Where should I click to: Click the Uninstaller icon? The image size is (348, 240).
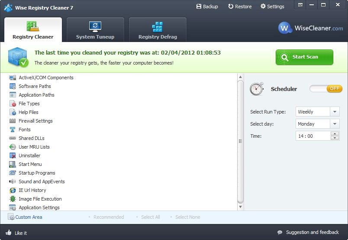(x=13, y=156)
